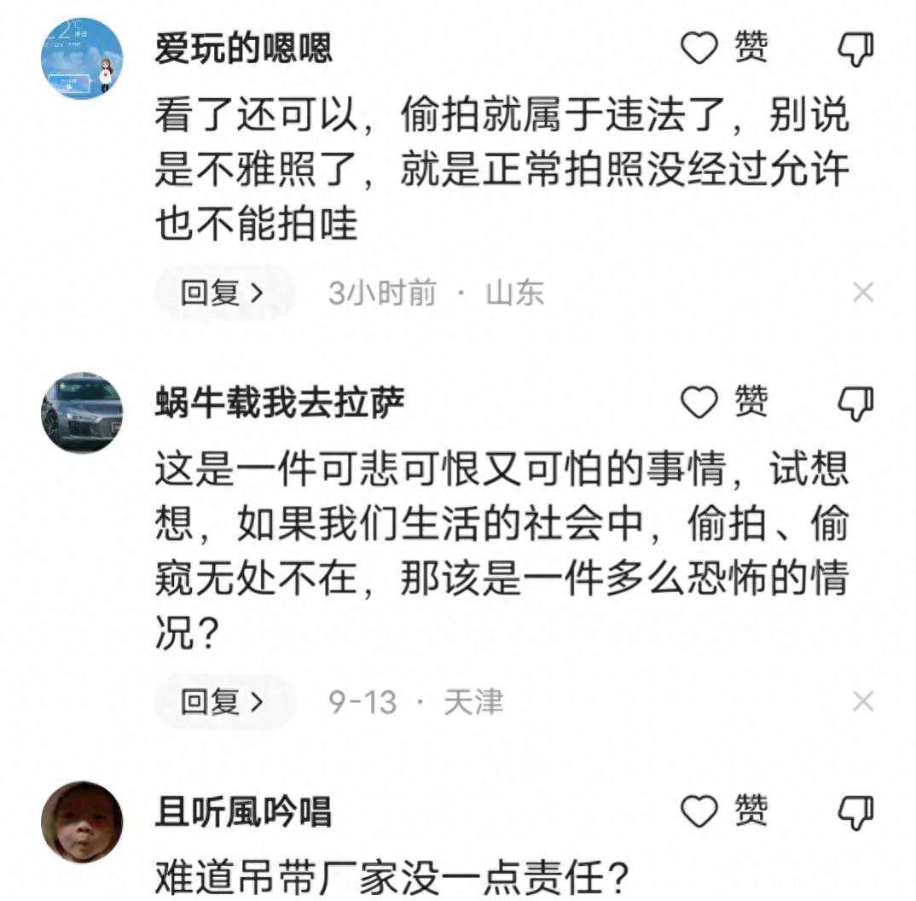The height and width of the screenshot is (901, 916).
Task: Open profile name 爱玩的嗯嗯
Action: [x=243, y=50]
